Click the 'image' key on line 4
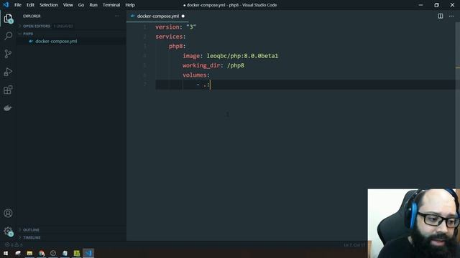Image resolution: width=460 pixels, height=258 pixels. tap(191, 56)
